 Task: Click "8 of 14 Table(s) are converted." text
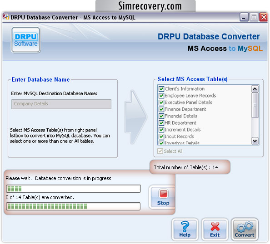40,197
